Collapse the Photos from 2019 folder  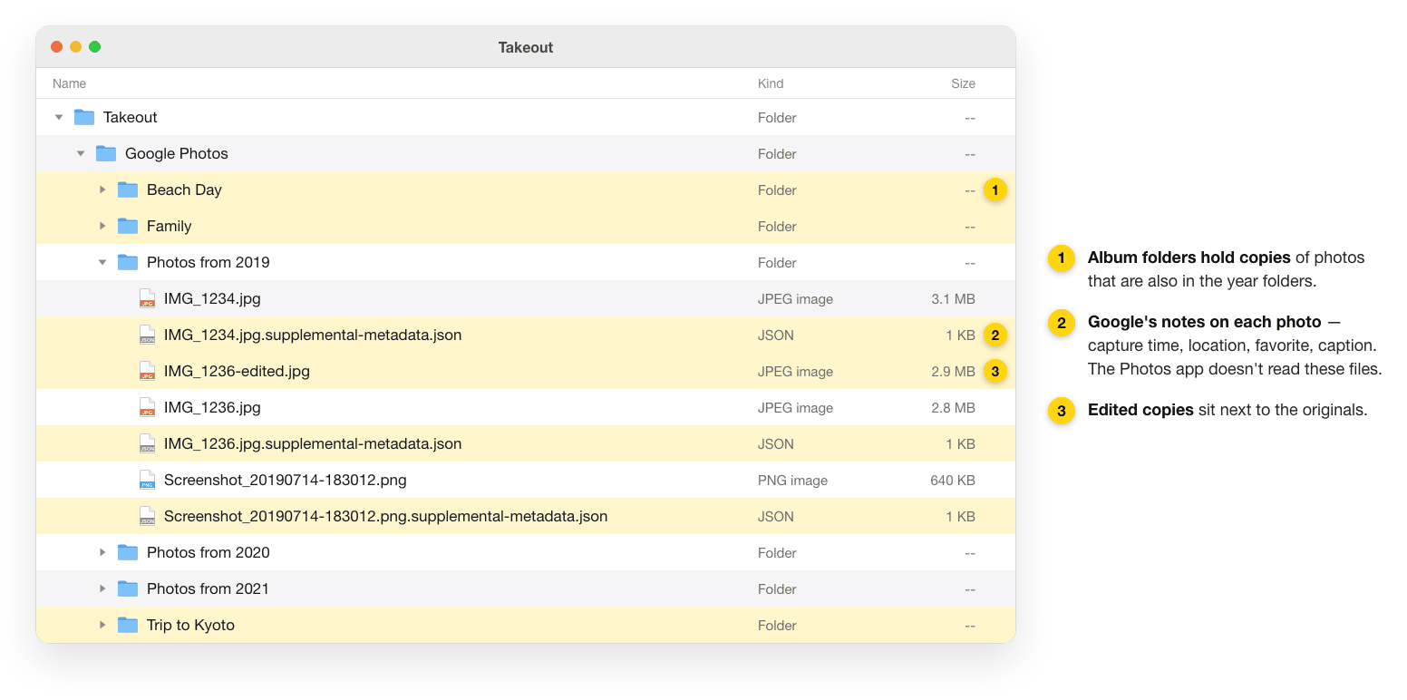(102, 262)
